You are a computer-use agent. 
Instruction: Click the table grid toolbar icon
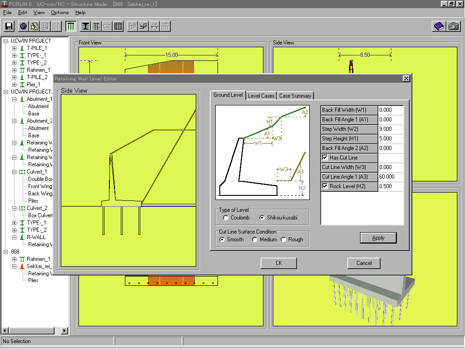coord(118,26)
